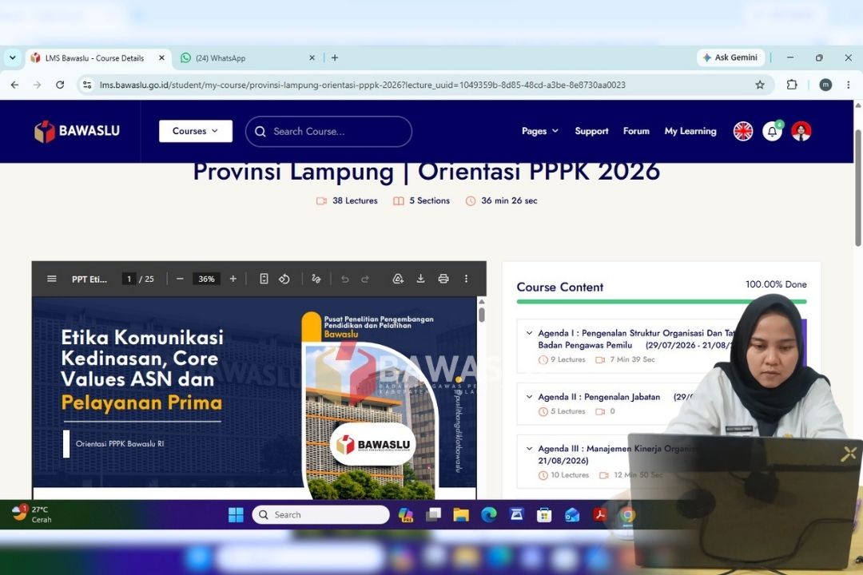This screenshot has width=863, height=575.
Task: Open File Explorer from the taskbar
Action: coord(461,514)
